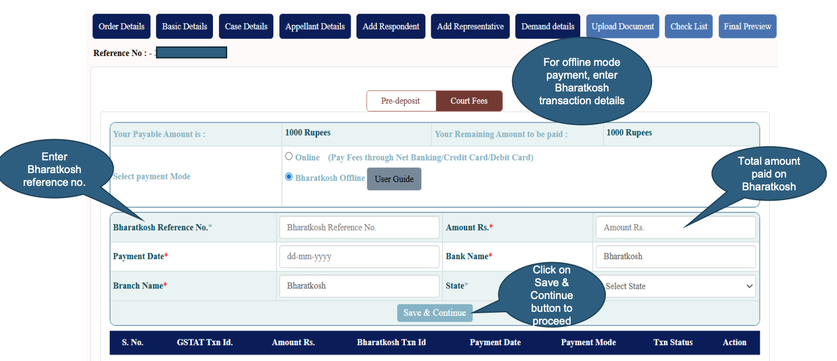
Task: Click the Action column header
Action: tap(734, 342)
